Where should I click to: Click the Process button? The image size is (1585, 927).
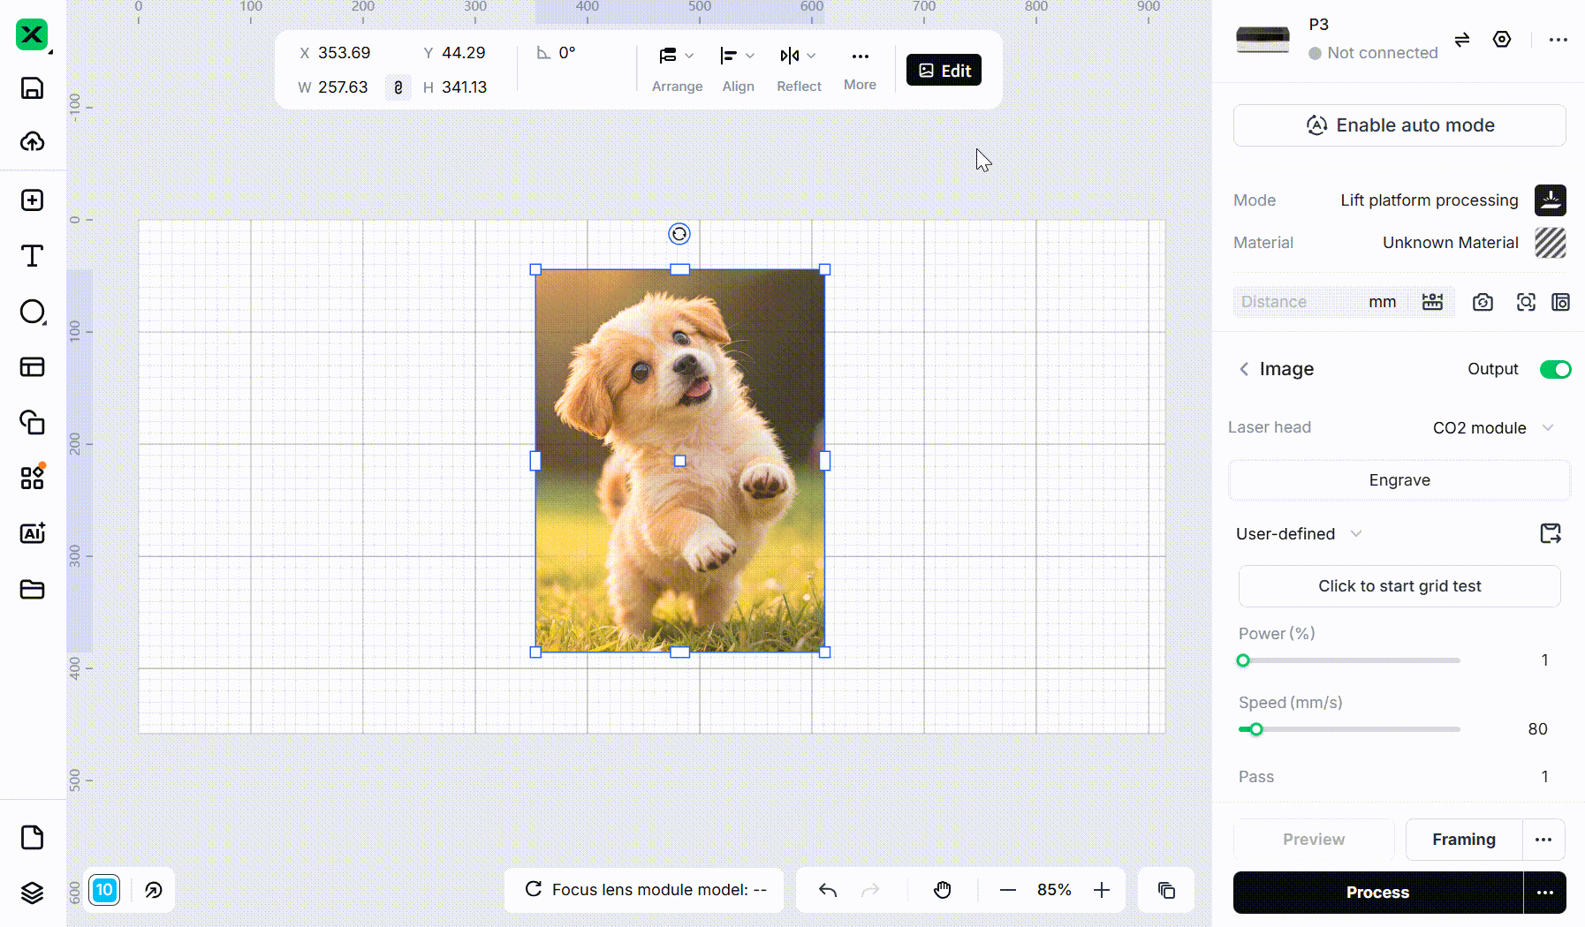click(1377, 893)
